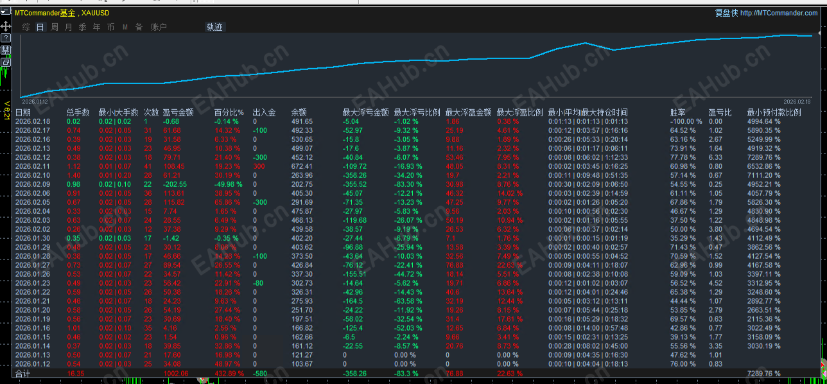Click the 672.41 balance cell

click(x=302, y=166)
